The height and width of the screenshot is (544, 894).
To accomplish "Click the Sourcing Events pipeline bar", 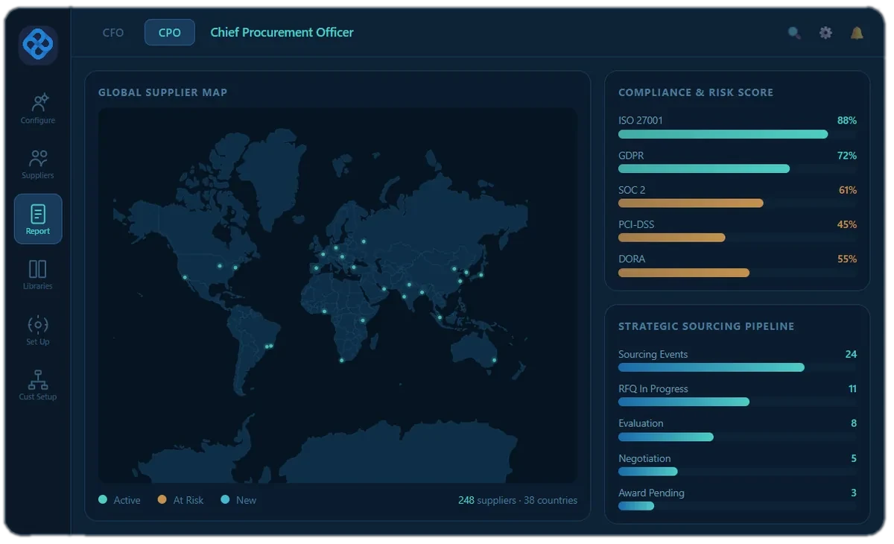I will tap(738, 367).
